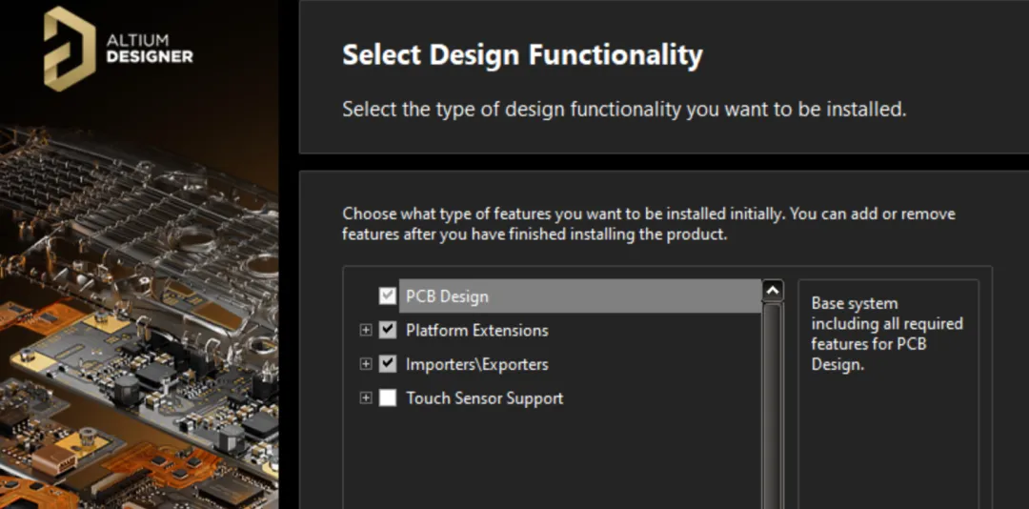Select the PCB Design feature row

coord(572,296)
